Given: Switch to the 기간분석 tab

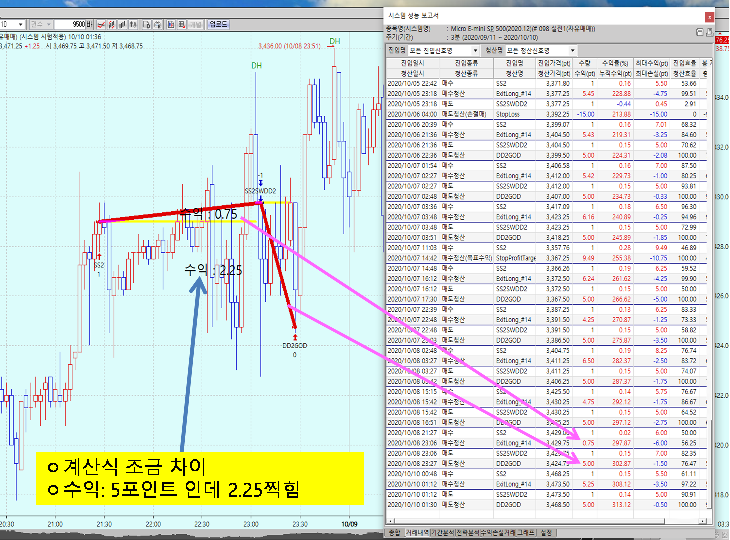Looking at the screenshot, I should [x=442, y=533].
